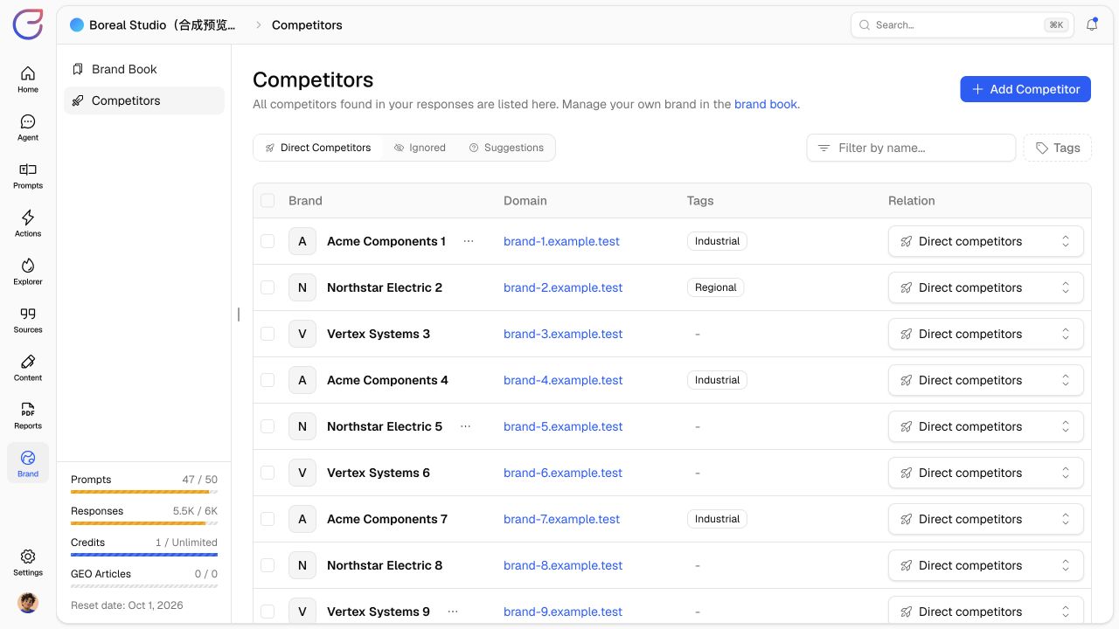
Task: Open the Sources quote icon
Action: click(x=28, y=319)
